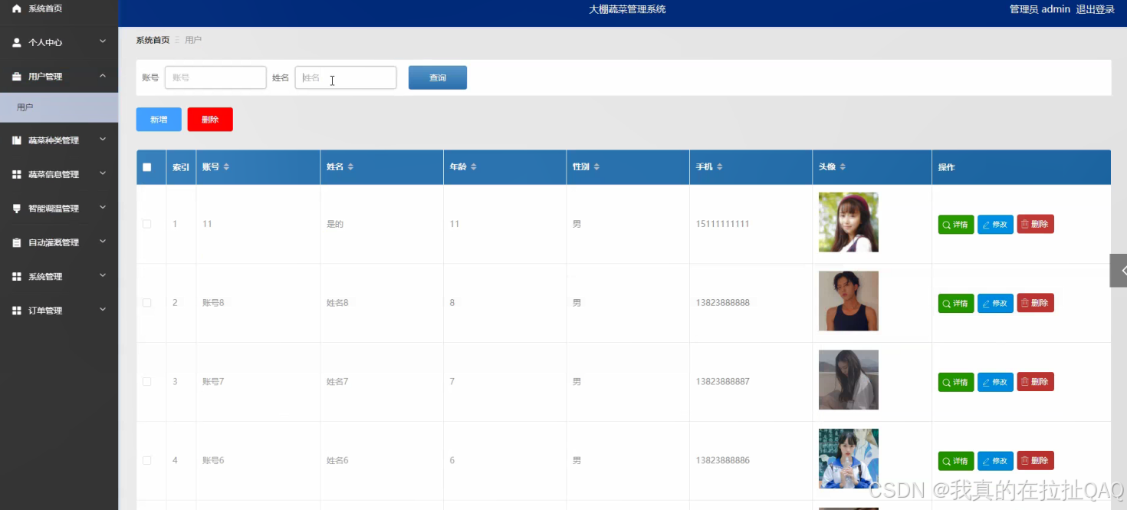Click 删除 for user 是的
Viewport: 1127px width, 510px height.
point(1035,224)
